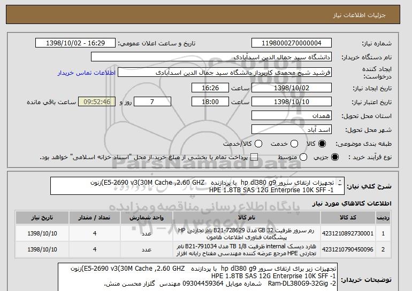The width and height of the screenshot is (412, 291).
Task: Open buyer contact info link اطلاعات تماس خریدار
Action: click(x=87, y=73)
